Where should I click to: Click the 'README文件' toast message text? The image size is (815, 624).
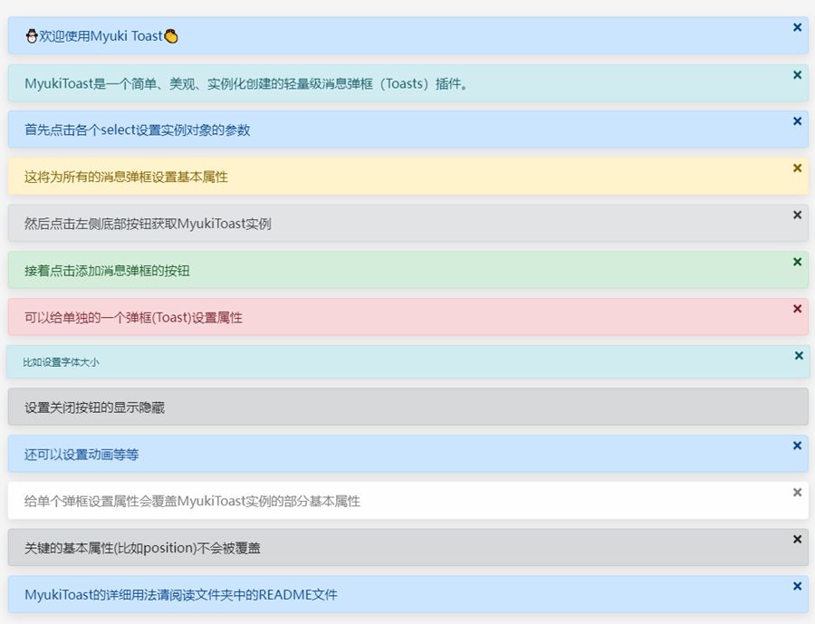pos(180,595)
